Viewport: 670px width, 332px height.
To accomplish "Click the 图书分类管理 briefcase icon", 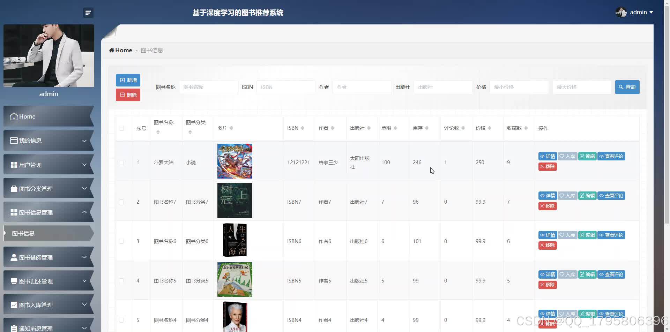I will 14,189.
